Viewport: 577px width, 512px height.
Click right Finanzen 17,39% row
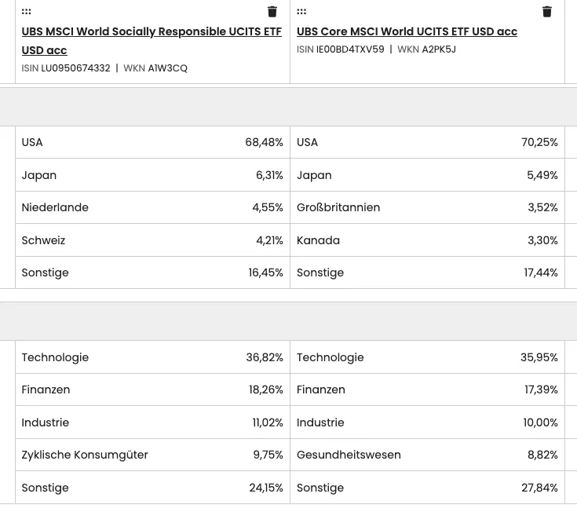(427, 389)
